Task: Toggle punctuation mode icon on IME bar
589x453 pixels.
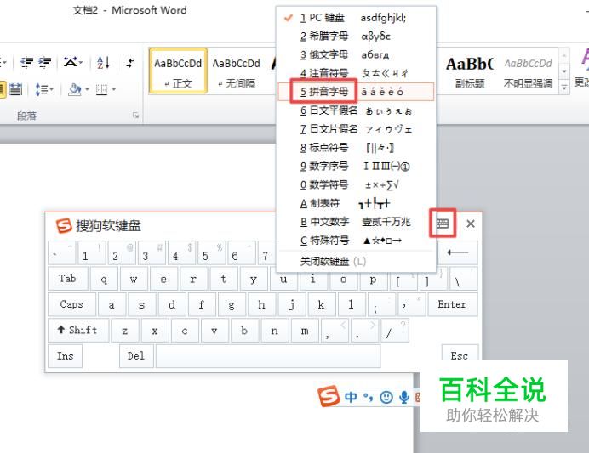Action: [x=368, y=397]
